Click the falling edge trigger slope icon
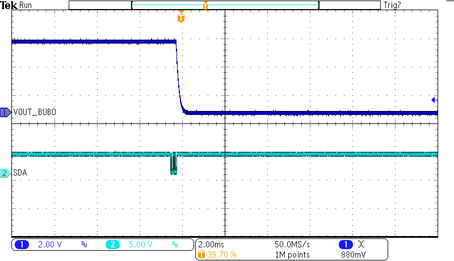 361,245
